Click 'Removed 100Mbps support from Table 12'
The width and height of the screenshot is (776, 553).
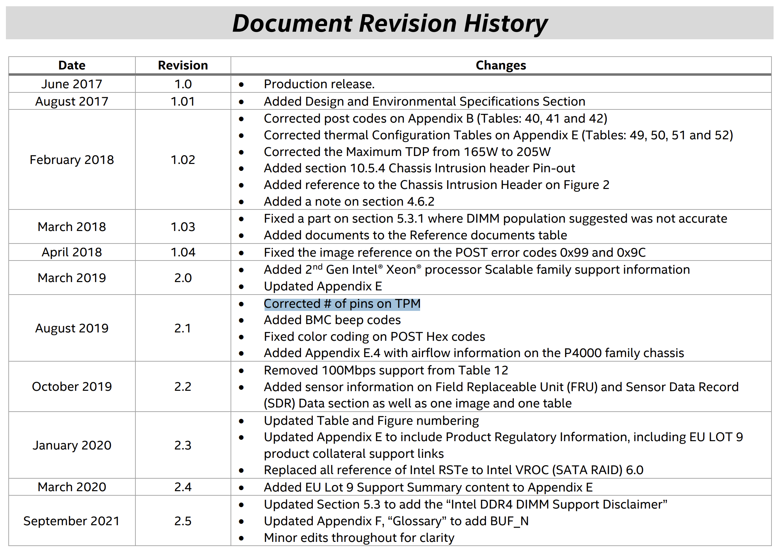386,370
